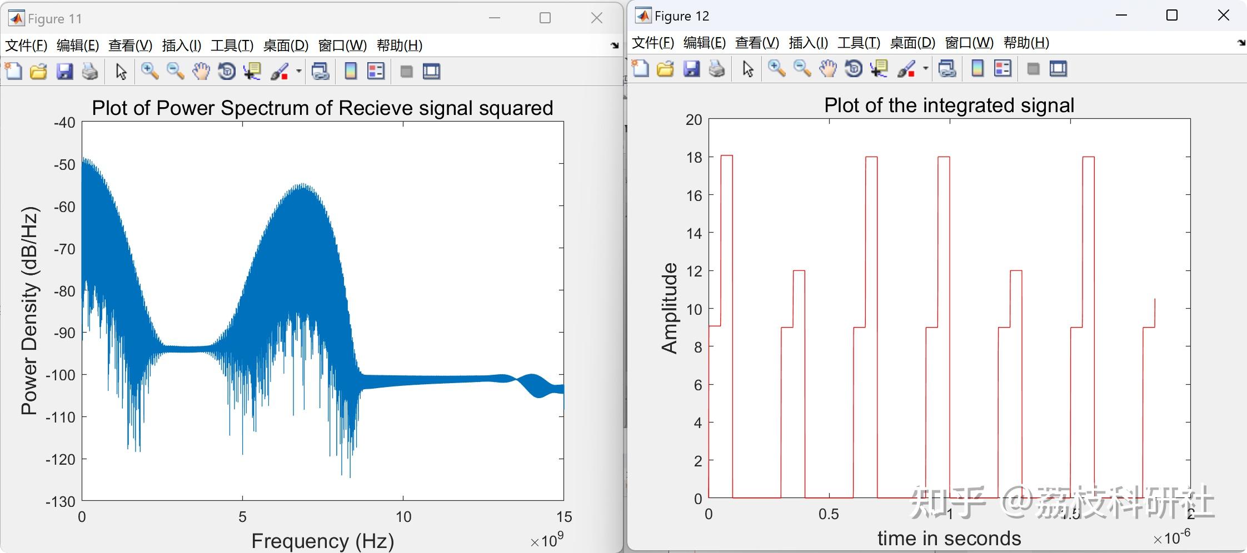
Task: Click the dock arrow at Figure 11 menu bar
Action: pyautogui.click(x=614, y=46)
